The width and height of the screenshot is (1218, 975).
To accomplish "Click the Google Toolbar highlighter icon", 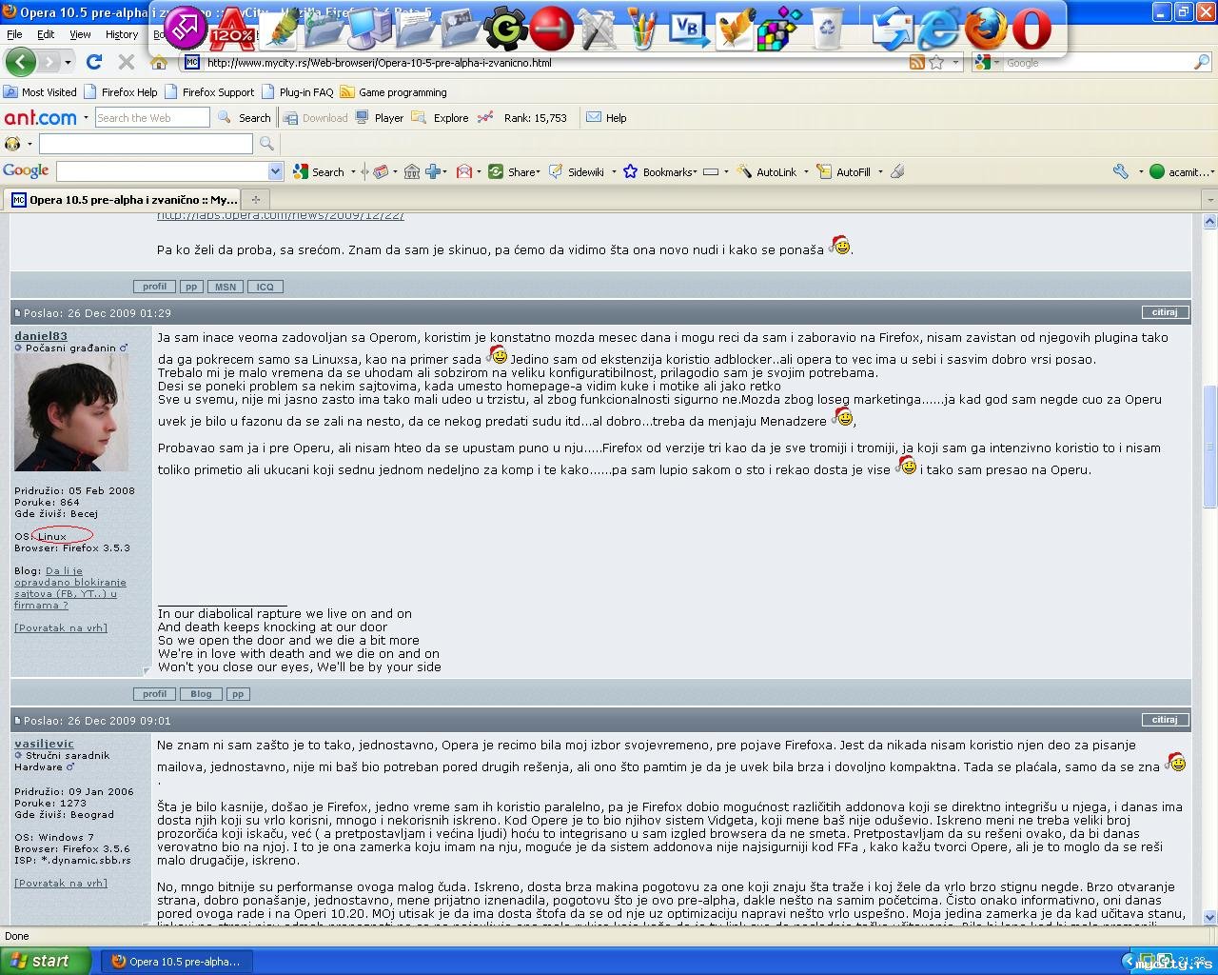I will 896,171.
